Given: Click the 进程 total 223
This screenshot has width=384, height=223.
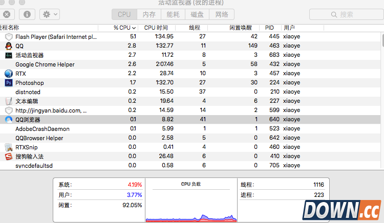Looking at the screenshot, I should click(319, 195).
